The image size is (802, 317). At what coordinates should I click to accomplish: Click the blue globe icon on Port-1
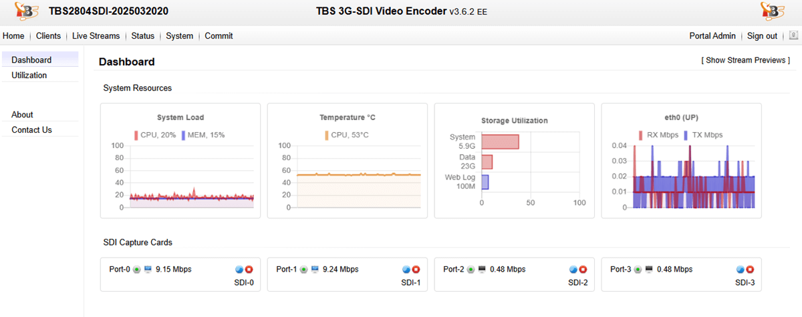pos(406,270)
